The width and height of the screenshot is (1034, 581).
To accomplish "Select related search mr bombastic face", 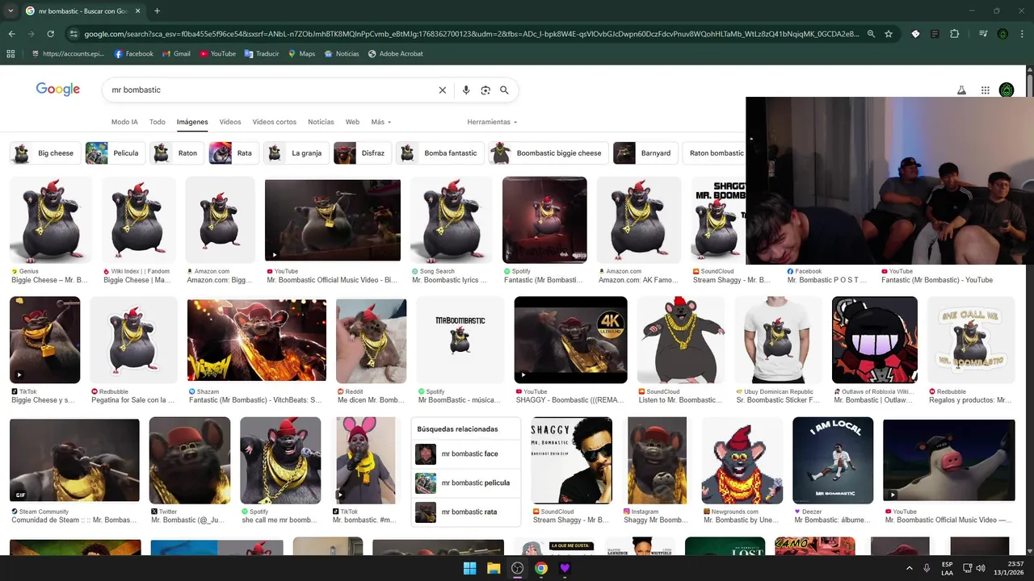I will (x=465, y=454).
